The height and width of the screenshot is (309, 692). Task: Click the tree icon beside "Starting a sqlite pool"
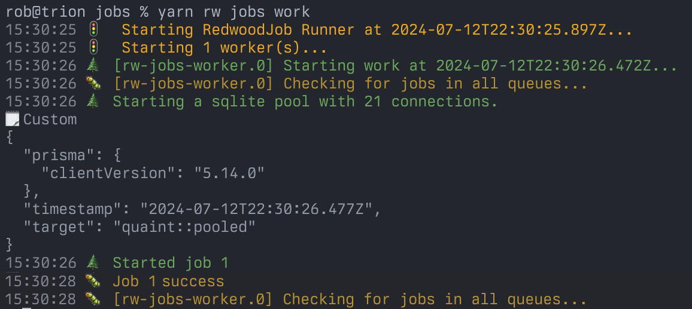[x=93, y=101]
